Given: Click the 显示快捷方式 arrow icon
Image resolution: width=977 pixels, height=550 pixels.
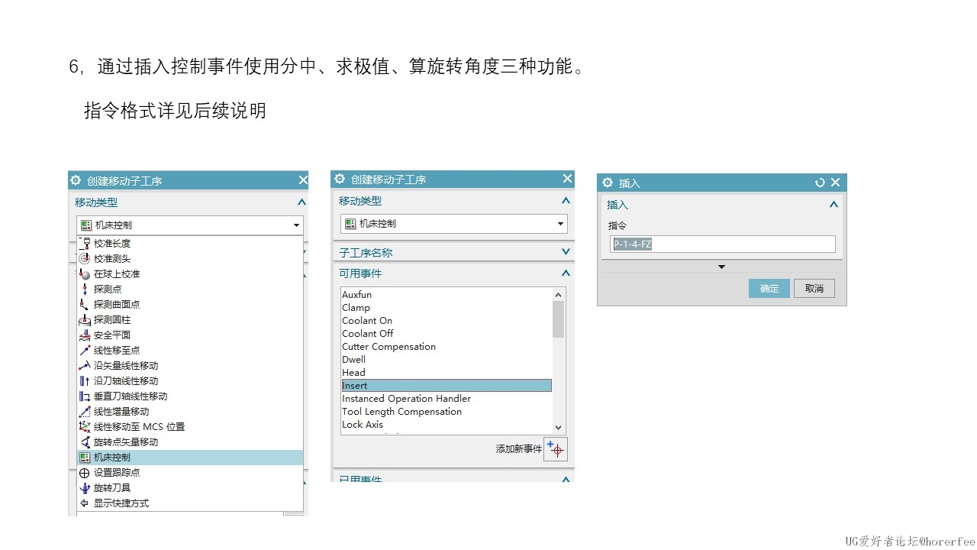Looking at the screenshot, I should [x=85, y=503].
